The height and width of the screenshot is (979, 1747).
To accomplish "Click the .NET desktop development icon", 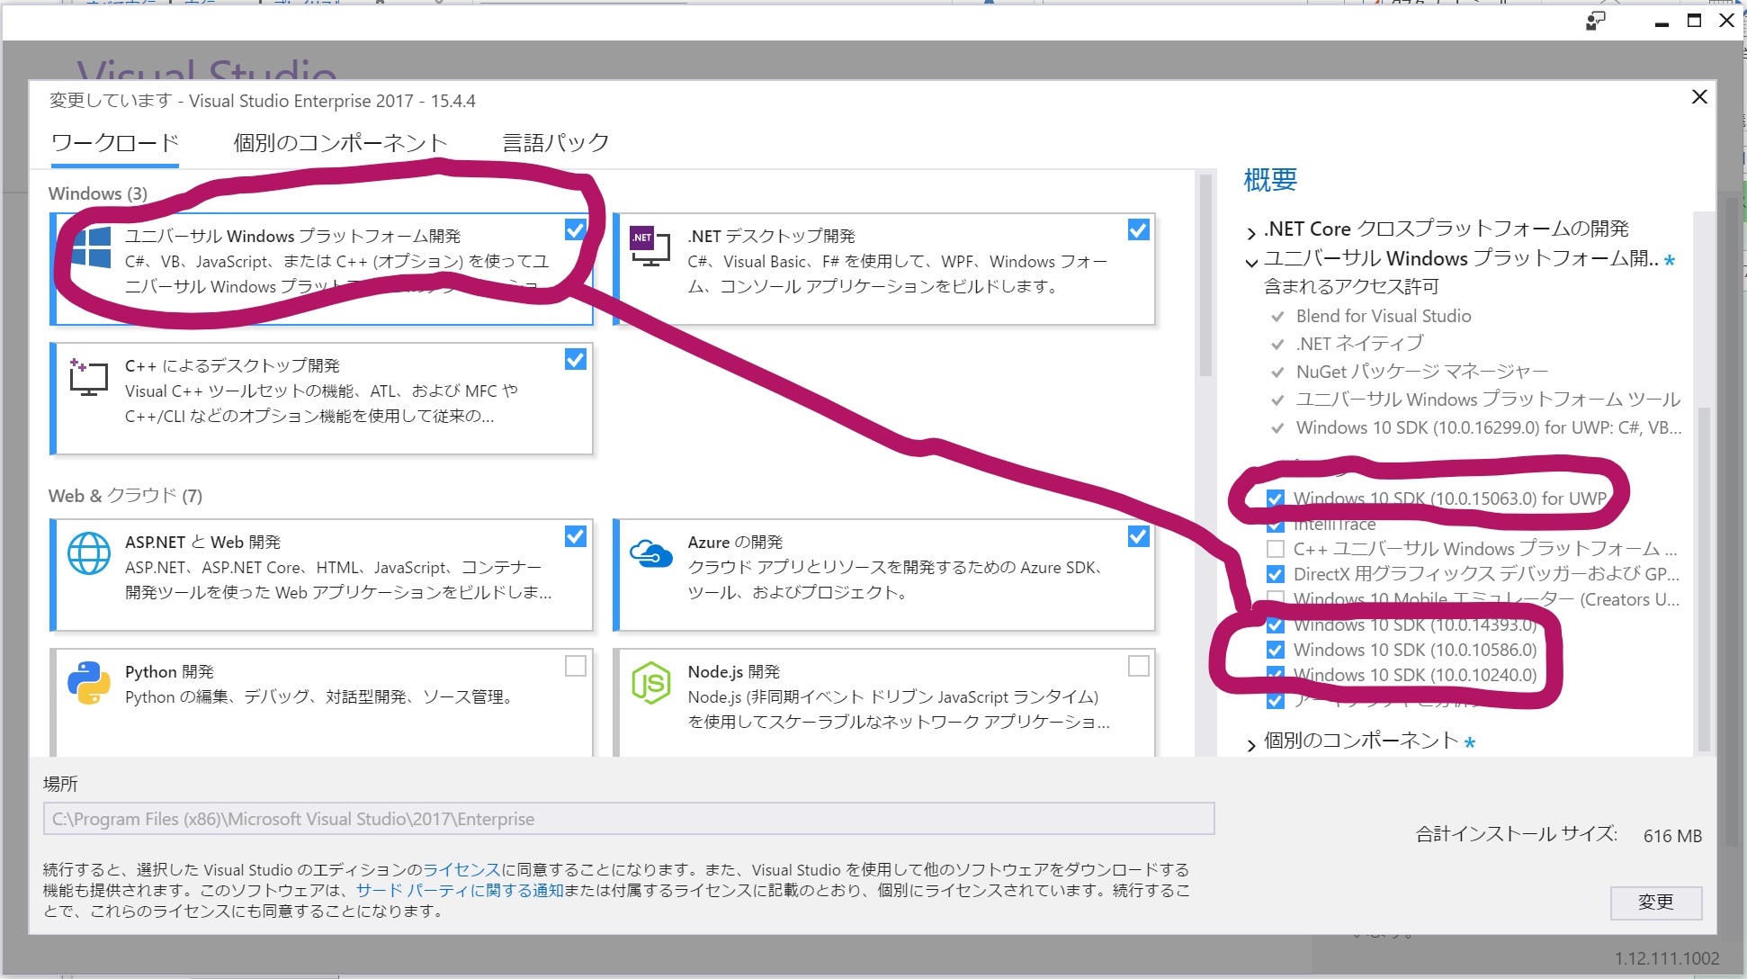I will pos(650,247).
